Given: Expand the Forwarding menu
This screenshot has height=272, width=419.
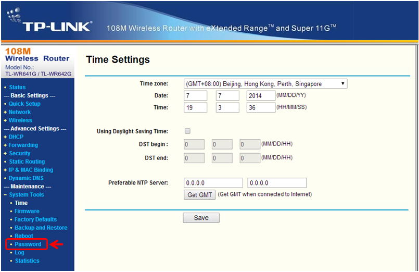Looking at the screenshot, I should pos(23,145).
